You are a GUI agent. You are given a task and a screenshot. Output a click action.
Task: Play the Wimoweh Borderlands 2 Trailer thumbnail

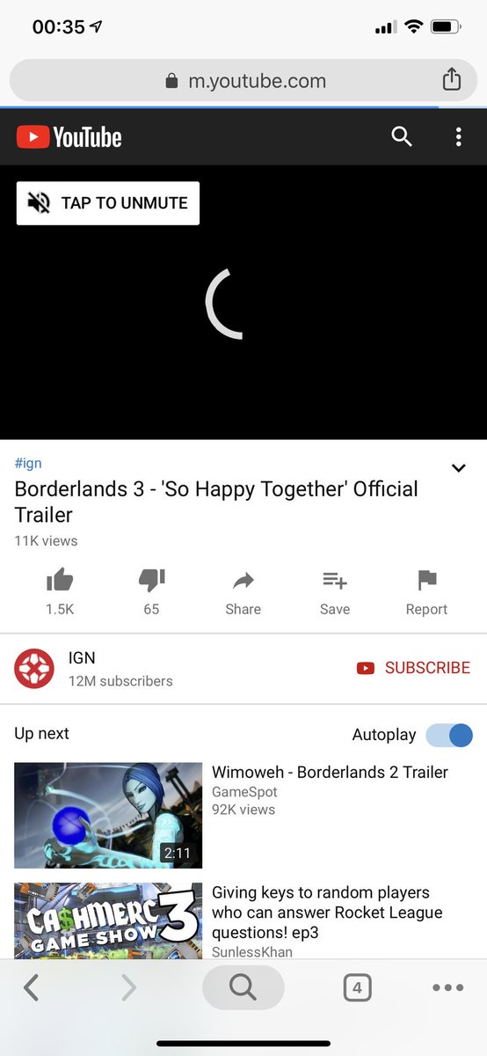(108, 816)
